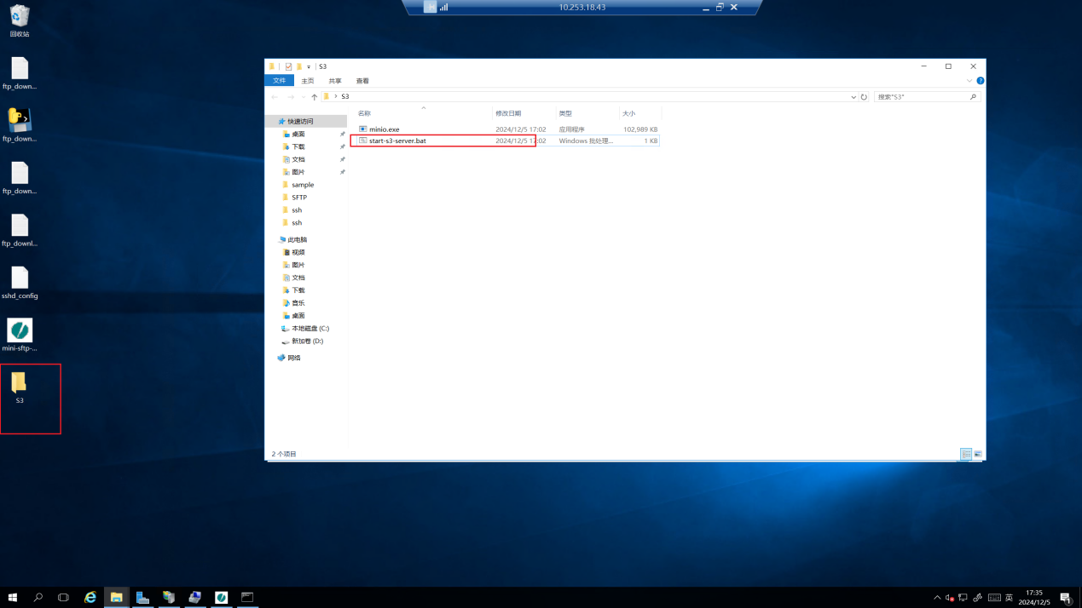Select the sshd_config desktop file

tap(20, 283)
